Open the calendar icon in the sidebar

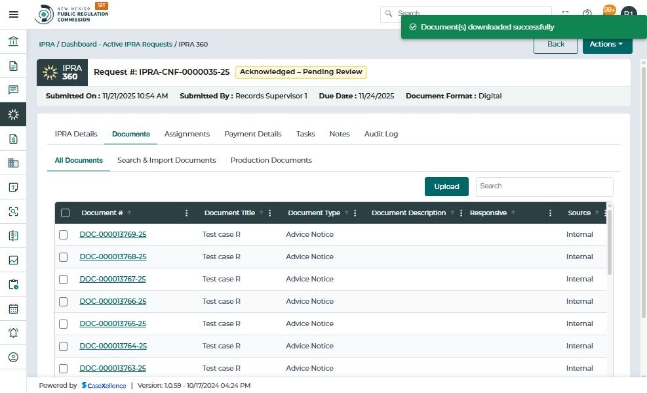click(13, 308)
